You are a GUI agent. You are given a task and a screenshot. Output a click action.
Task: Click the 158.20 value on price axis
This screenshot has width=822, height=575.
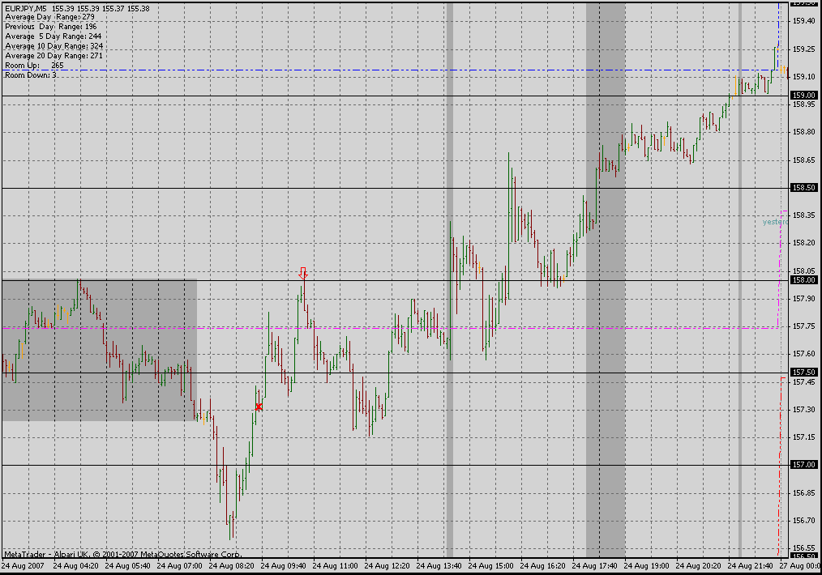(x=803, y=243)
